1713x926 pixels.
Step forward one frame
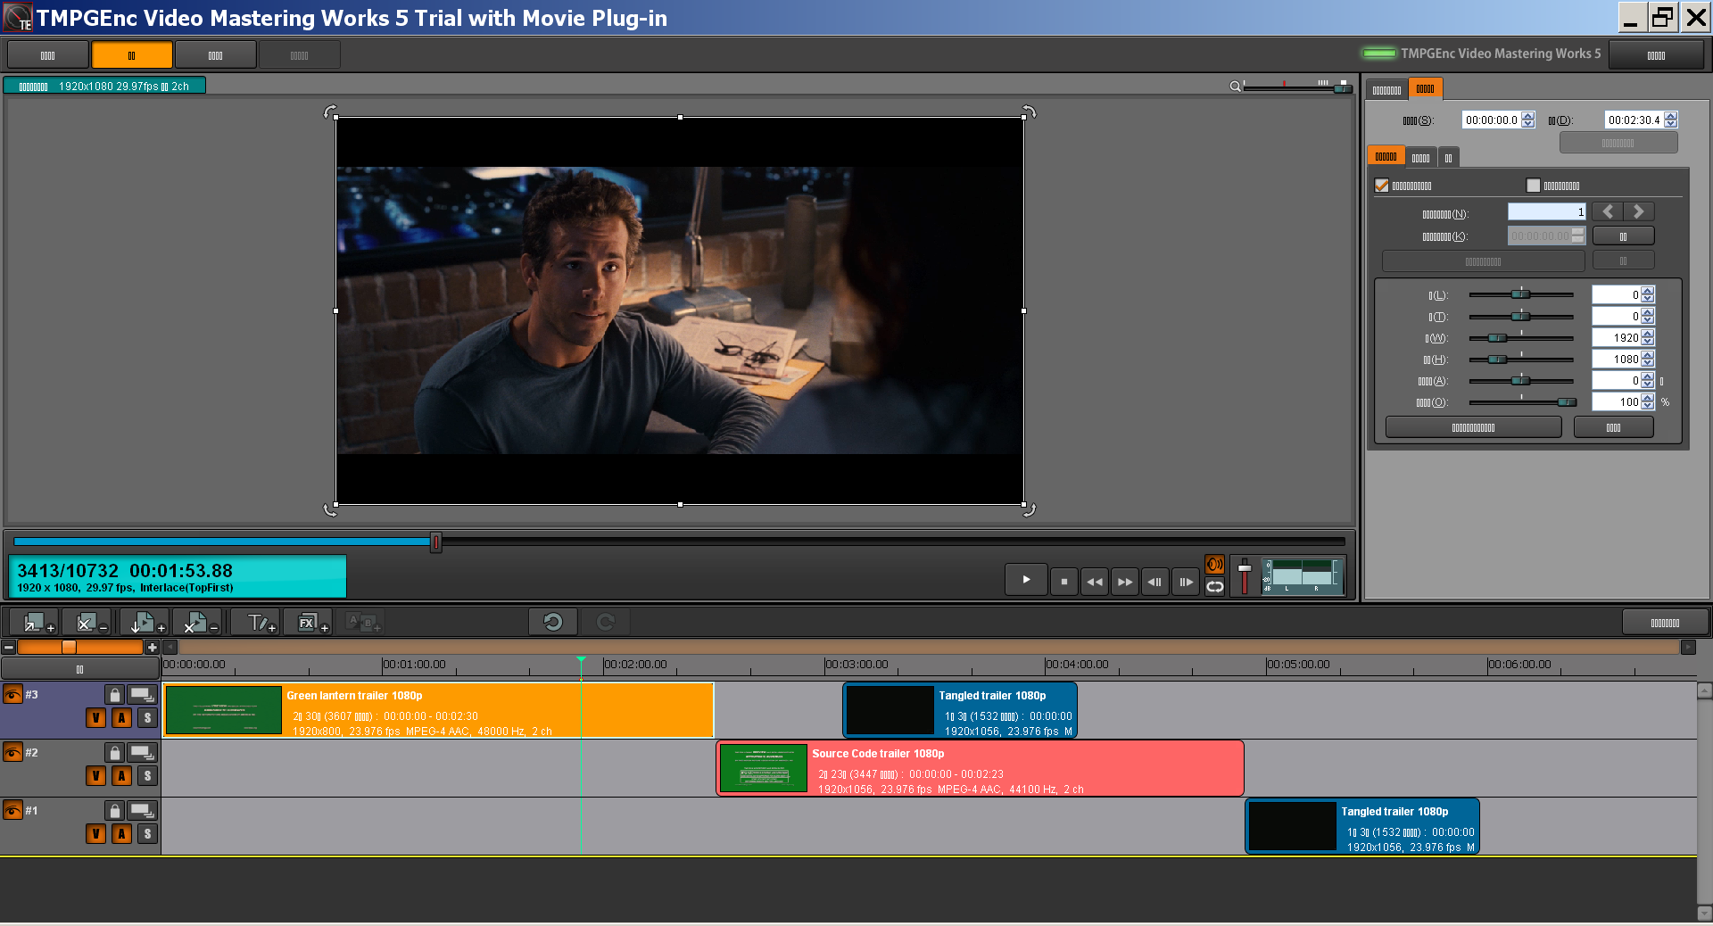pyautogui.click(x=1185, y=582)
